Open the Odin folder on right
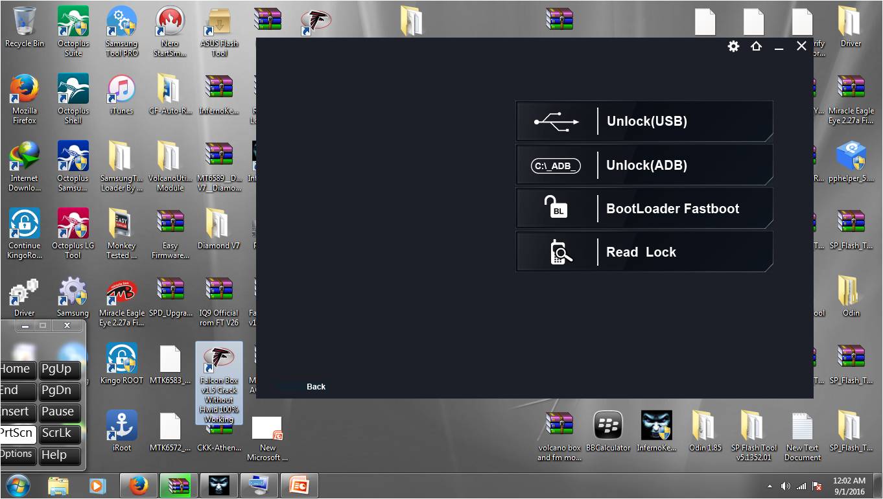 click(851, 297)
